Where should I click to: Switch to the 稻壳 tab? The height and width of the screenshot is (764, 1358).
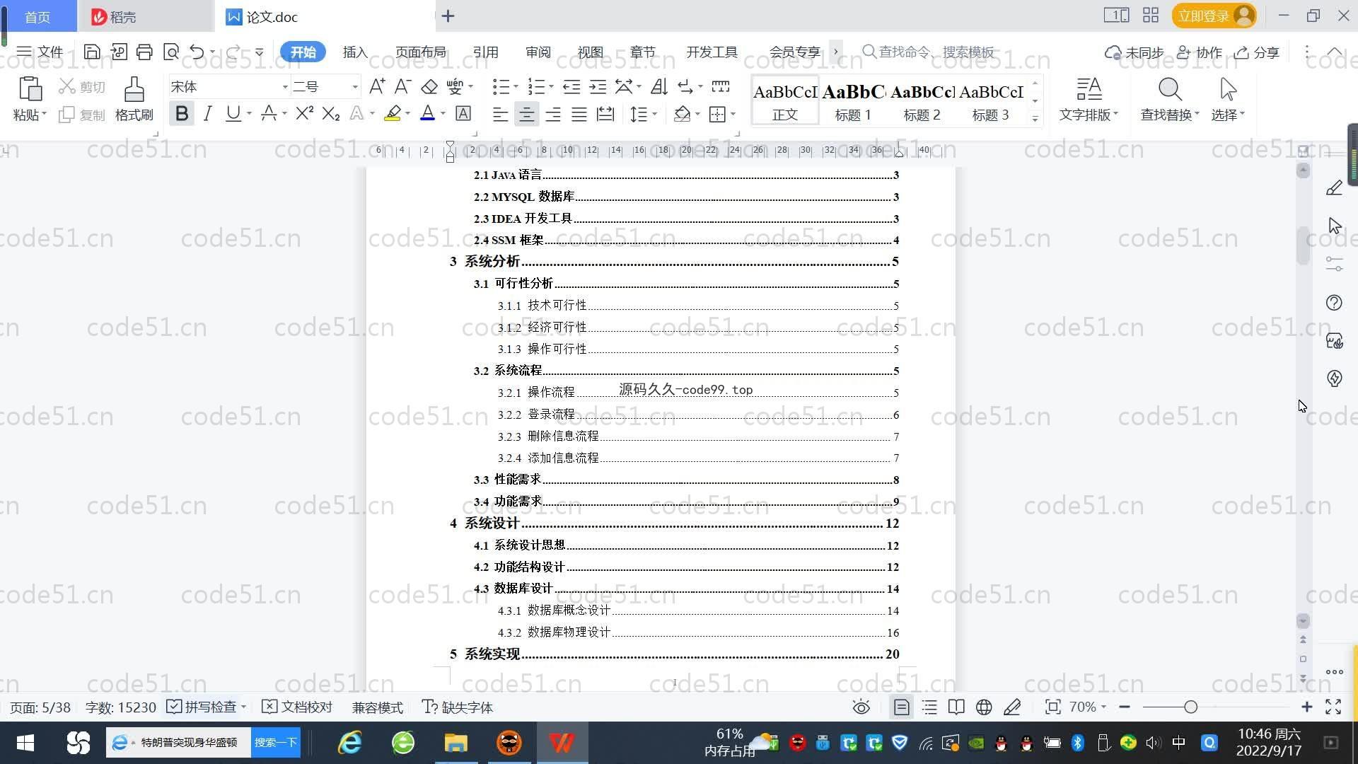point(146,16)
